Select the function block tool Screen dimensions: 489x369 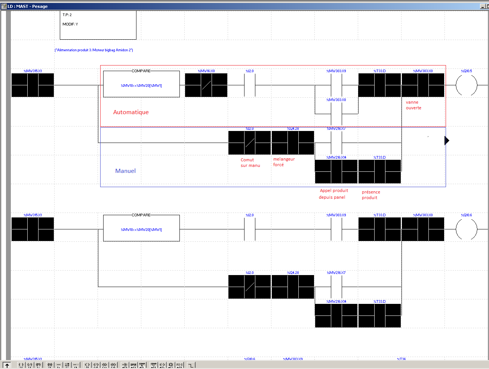(x=170, y=365)
